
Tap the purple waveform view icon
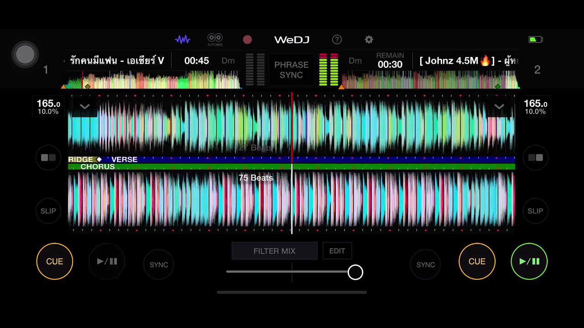point(182,40)
